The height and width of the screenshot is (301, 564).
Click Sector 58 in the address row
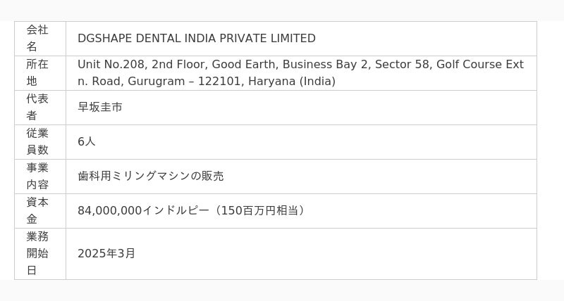click(x=402, y=64)
